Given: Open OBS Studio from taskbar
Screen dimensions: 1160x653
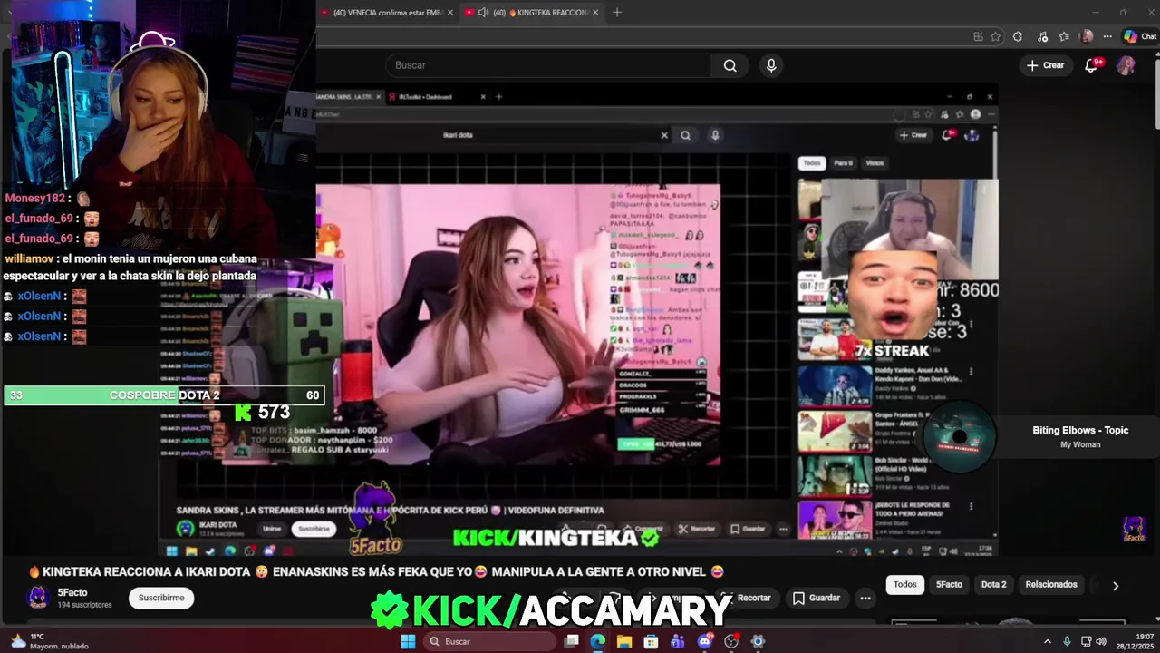Looking at the screenshot, I should coord(731,641).
